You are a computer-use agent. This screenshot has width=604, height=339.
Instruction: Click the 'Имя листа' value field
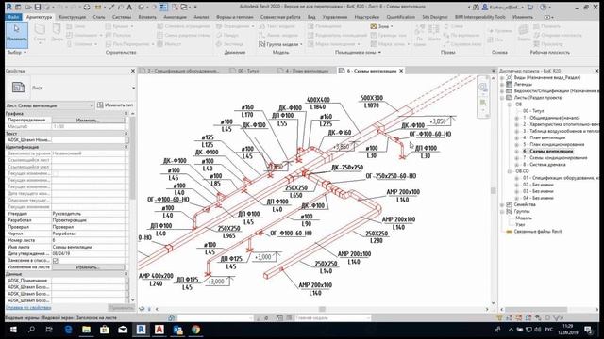88,247
